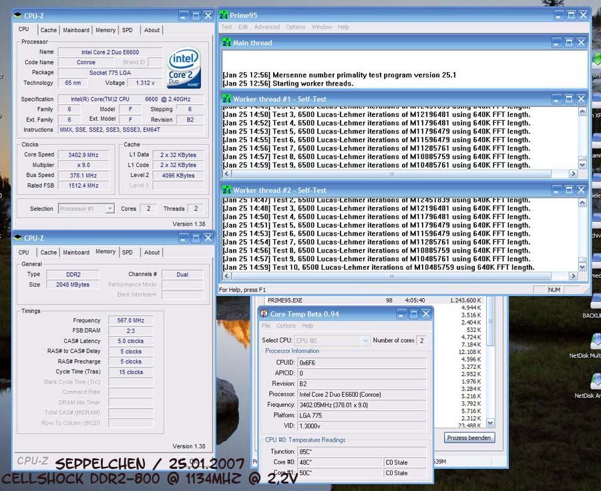Click the title icon of the CPU-Z Processor window

17,16
